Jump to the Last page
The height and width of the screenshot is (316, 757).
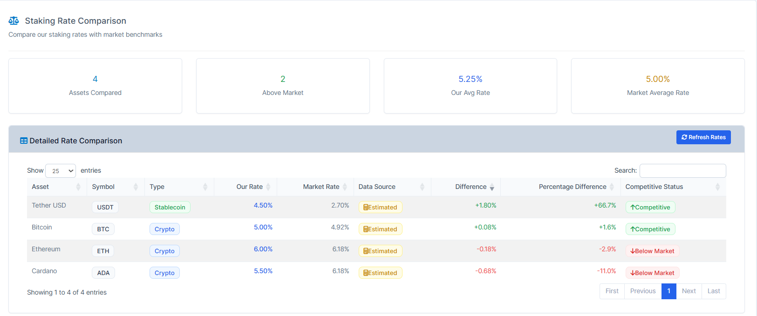point(713,291)
